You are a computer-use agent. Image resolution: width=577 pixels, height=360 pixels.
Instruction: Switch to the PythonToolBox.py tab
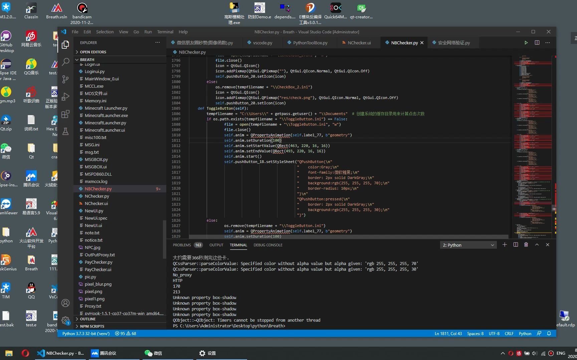310,43
